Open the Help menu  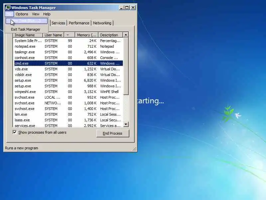(x=47, y=14)
